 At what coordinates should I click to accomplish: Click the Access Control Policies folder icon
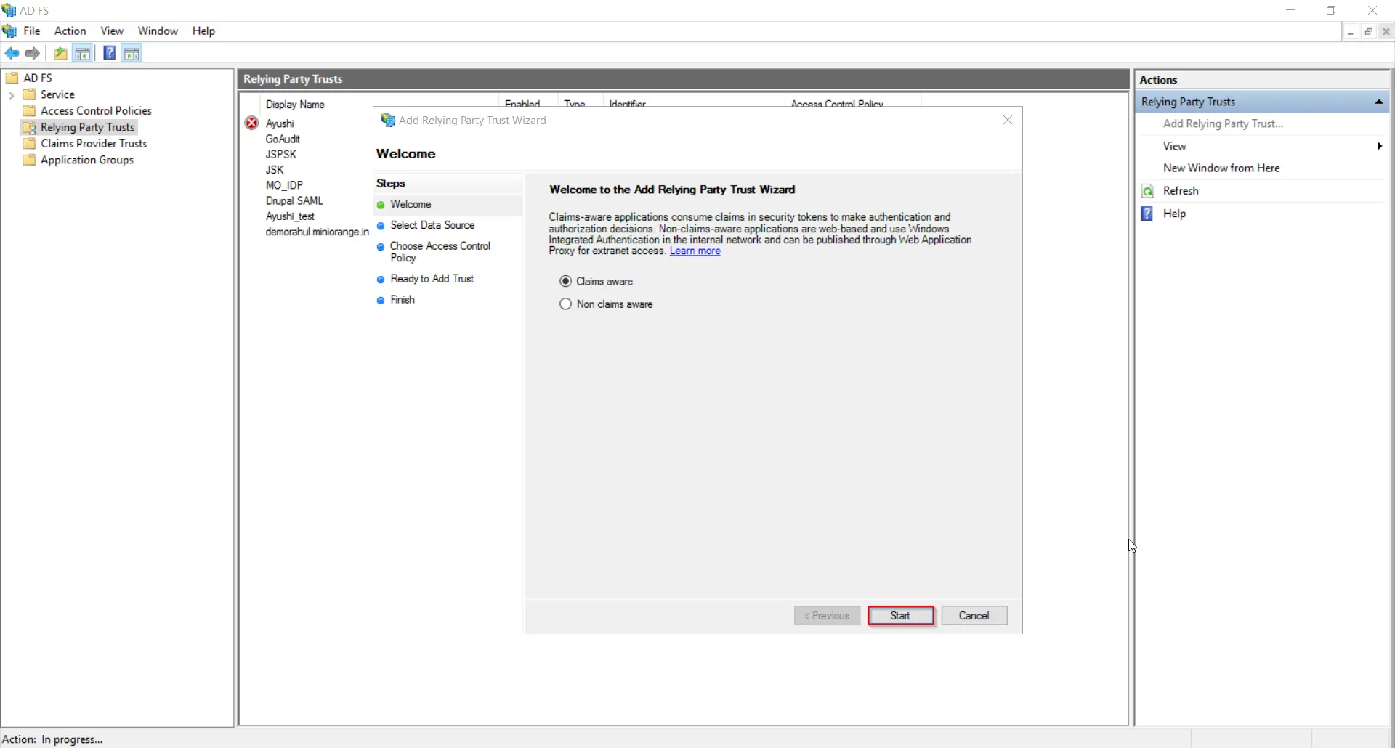pyautogui.click(x=29, y=110)
